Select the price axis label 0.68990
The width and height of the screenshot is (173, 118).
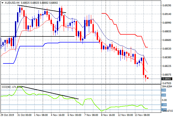(x=167, y=23)
